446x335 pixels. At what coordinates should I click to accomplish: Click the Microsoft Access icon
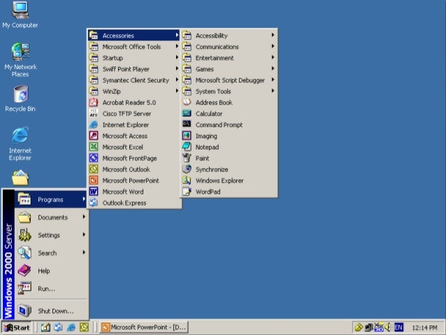click(94, 136)
